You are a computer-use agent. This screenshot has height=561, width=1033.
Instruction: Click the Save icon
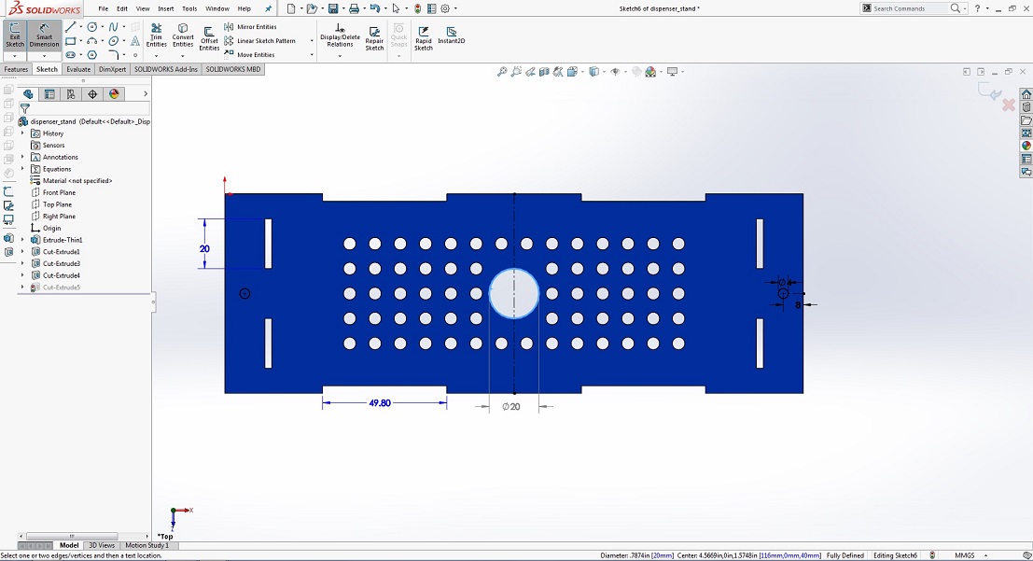[333, 8]
